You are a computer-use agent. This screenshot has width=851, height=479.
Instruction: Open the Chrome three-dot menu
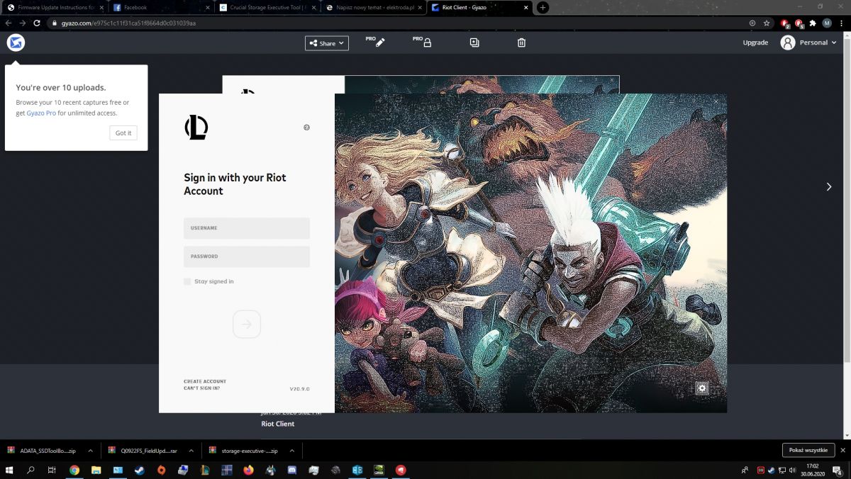(841, 23)
